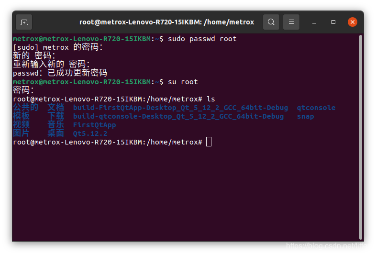Screen dimensions: 376x255
Task: Open the terminal search
Action: coord(271,22)
